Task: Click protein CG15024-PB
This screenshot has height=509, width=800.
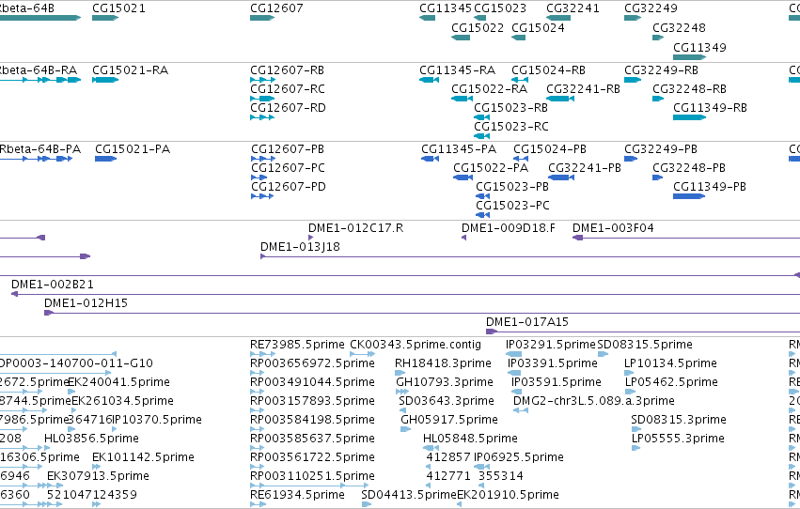Action: (521, 159)
